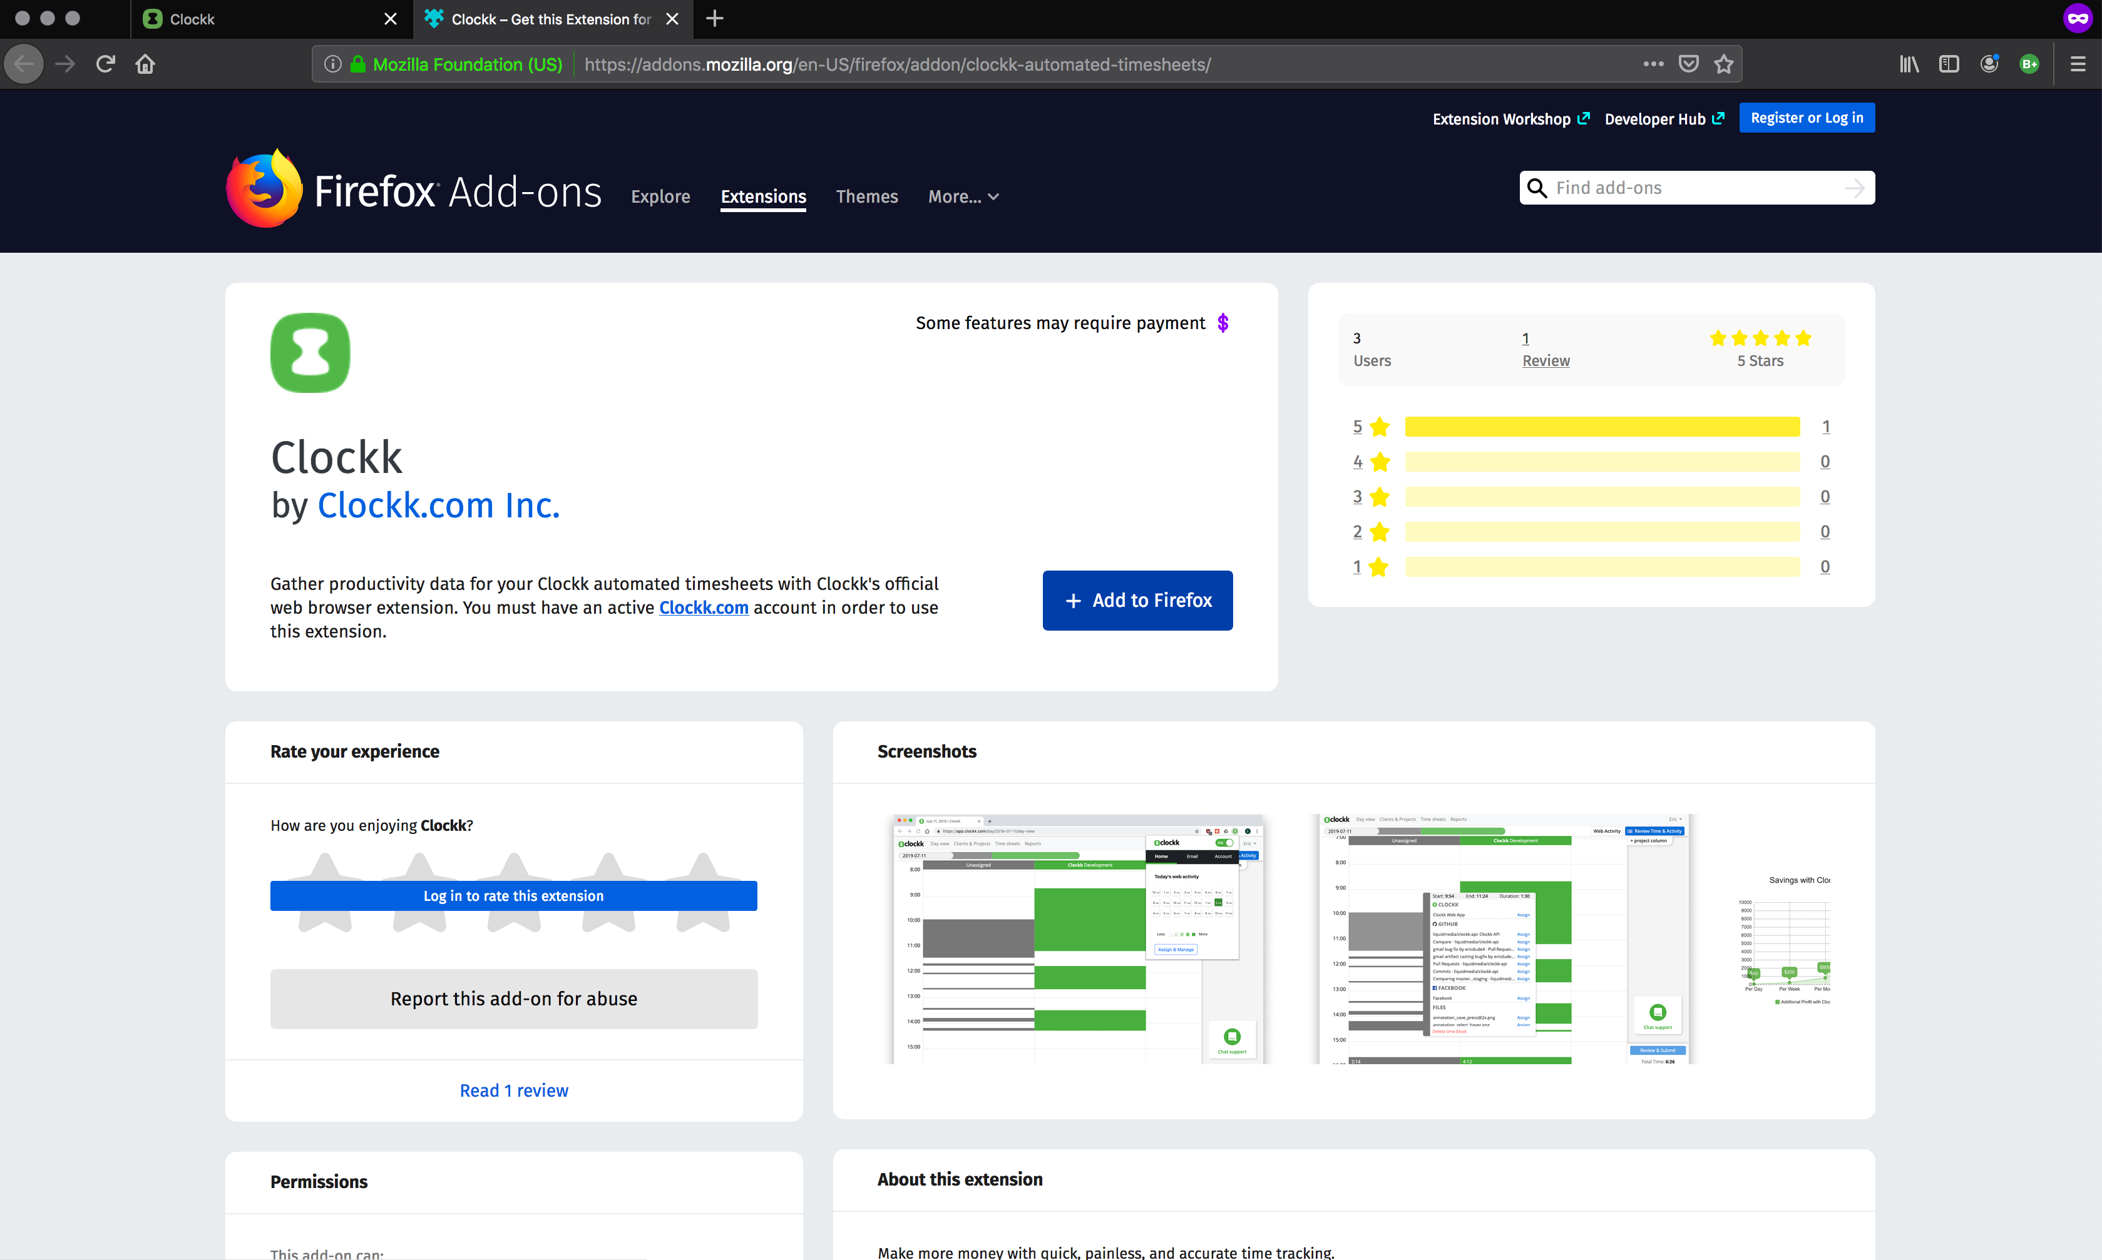Select the Clockk – Get this Extension tab
Screen dimensions: 2102x1260
[552, 19]
